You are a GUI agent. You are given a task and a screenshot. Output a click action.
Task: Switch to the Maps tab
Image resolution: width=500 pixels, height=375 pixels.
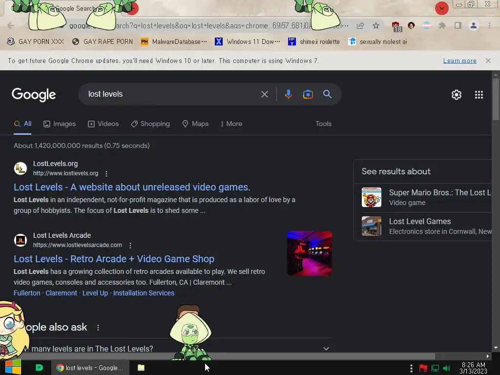(195, 124)
